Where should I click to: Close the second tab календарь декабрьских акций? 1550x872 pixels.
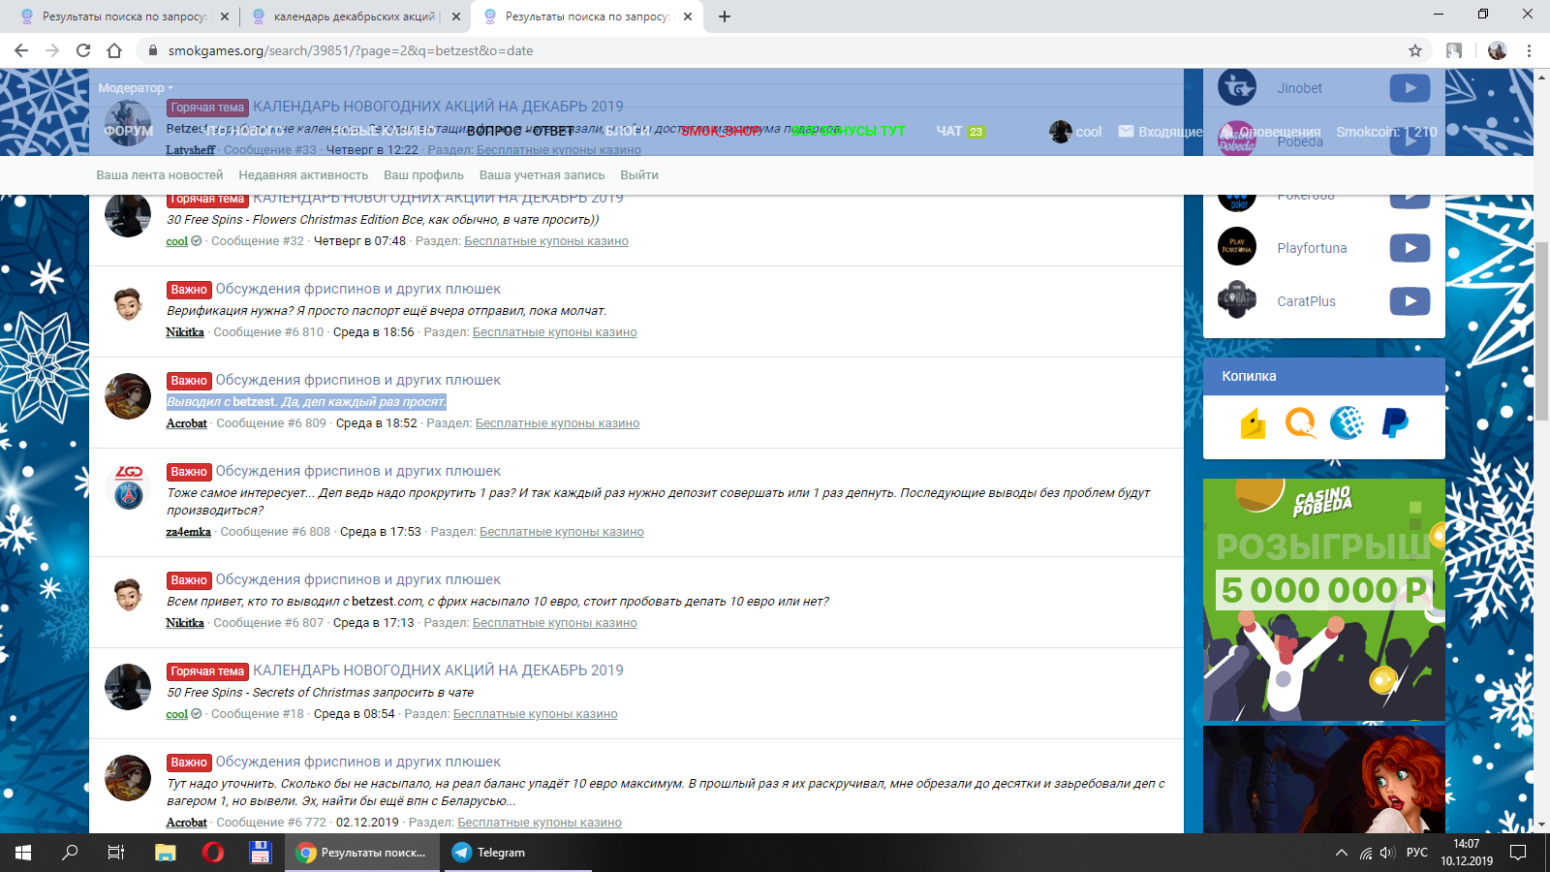tap(456, 16)
